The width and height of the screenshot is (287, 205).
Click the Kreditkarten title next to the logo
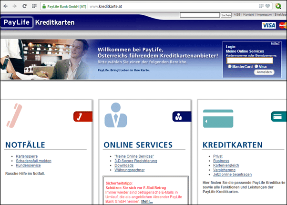[x=55, y=22]
